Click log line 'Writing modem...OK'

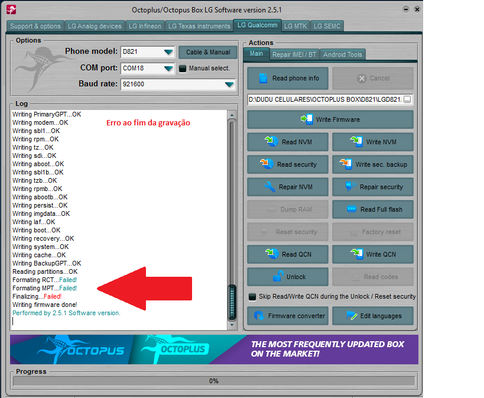click(x=40, y=122)
